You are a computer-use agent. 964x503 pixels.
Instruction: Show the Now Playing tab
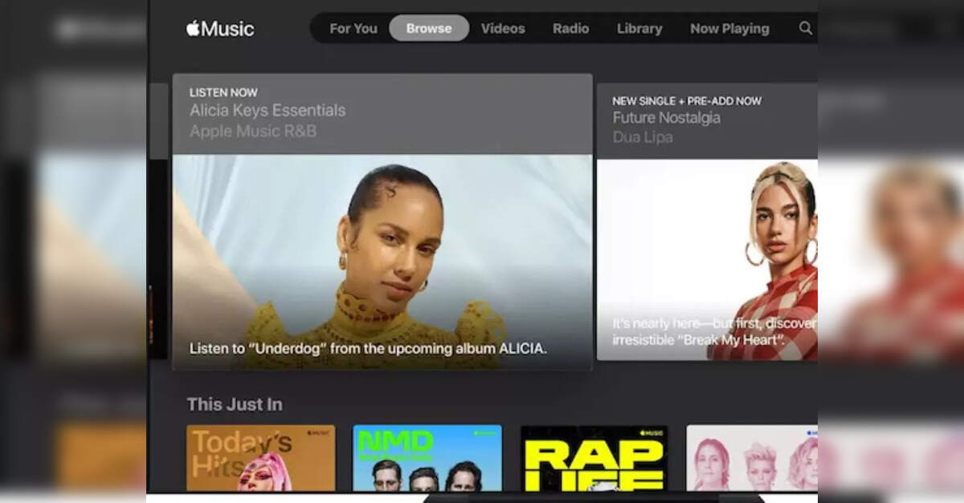(x=729, y=28)
